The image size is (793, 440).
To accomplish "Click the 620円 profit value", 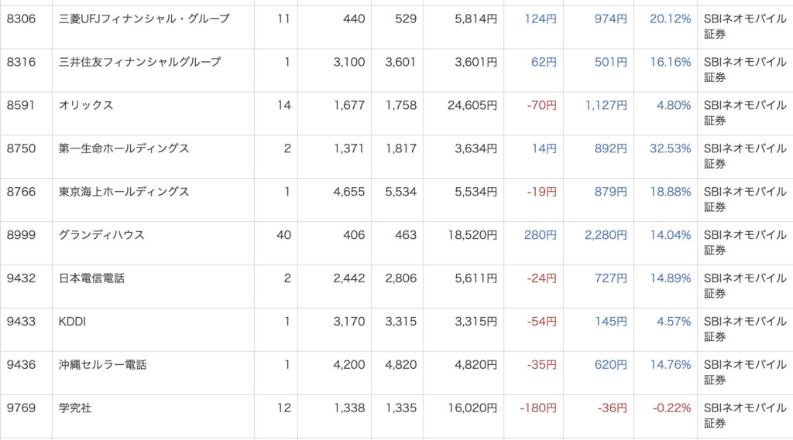I will [x=610, y=365].
